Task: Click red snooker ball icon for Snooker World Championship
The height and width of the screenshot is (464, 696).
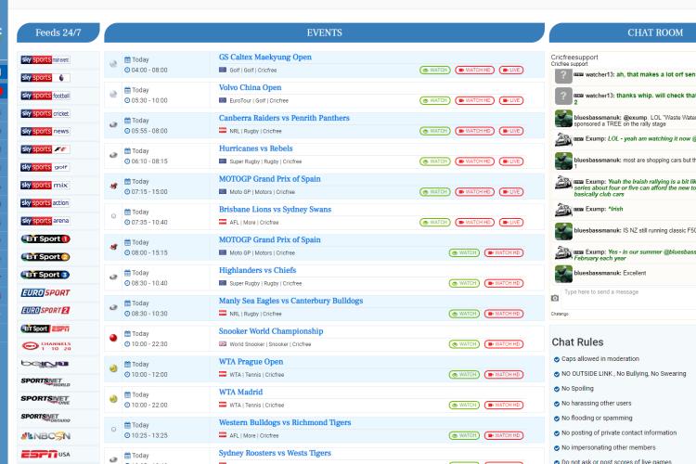Action: coord(113,338)
